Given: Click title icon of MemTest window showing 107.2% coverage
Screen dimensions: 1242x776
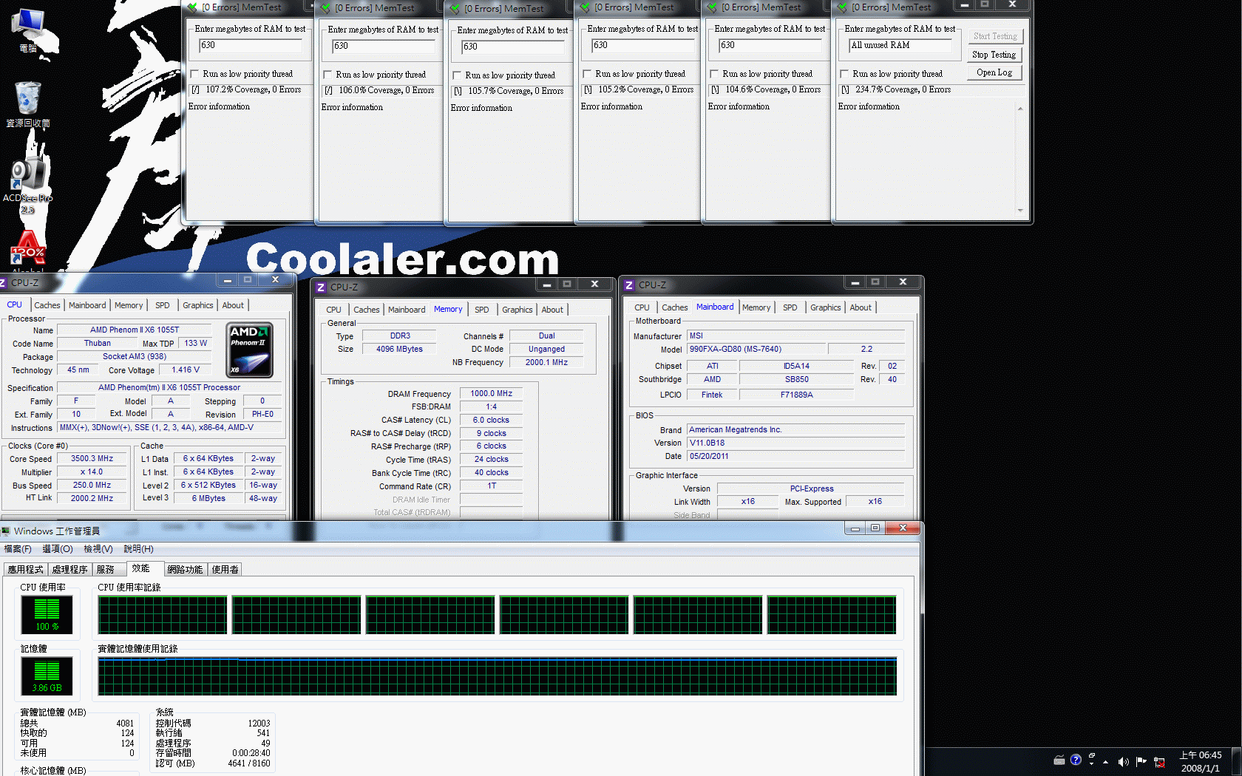Looking at the screenshot, I should coord(192,7).
